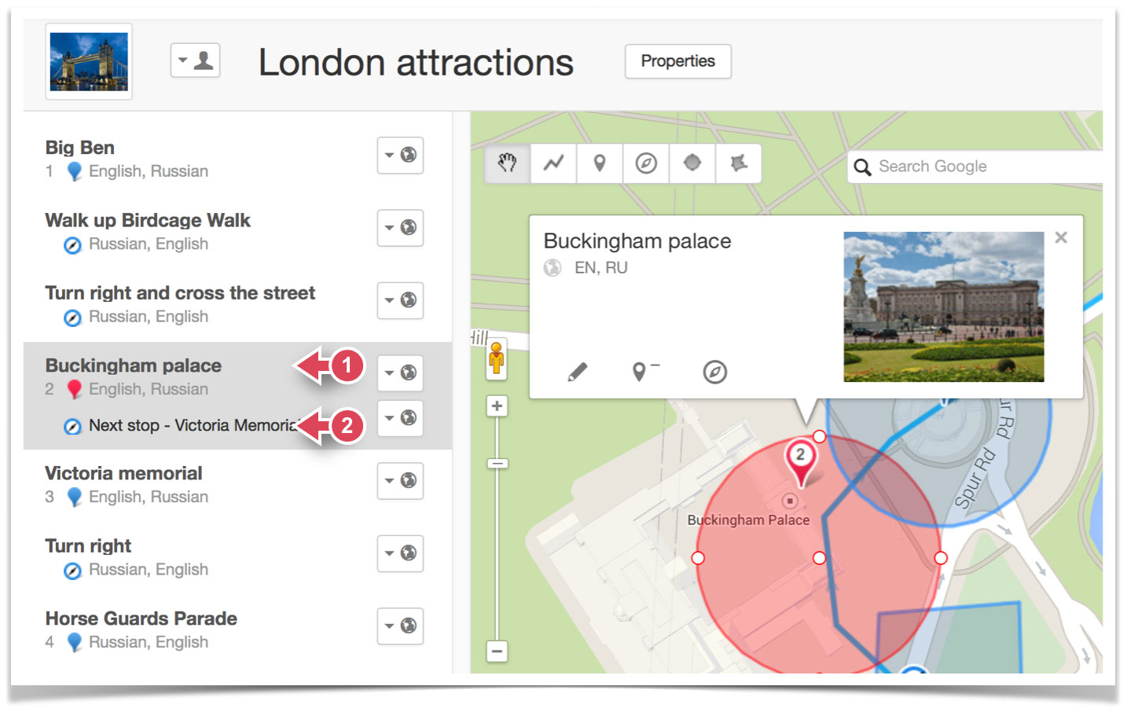Open the Properties button
This screenshot has width=1127, height=712.
[677, 61]
